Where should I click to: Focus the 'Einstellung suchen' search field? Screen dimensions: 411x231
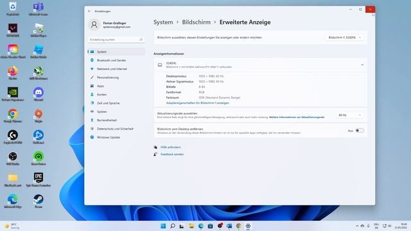pyautogui.click(x=116, y=40)
